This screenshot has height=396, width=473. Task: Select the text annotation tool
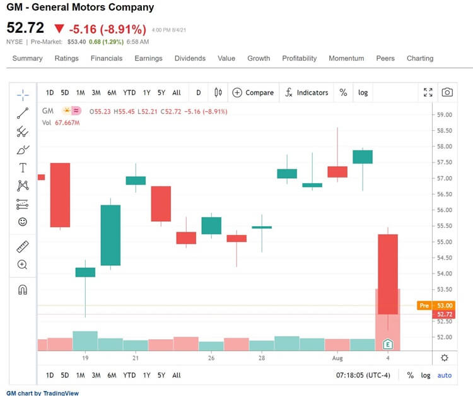point(23,167)
